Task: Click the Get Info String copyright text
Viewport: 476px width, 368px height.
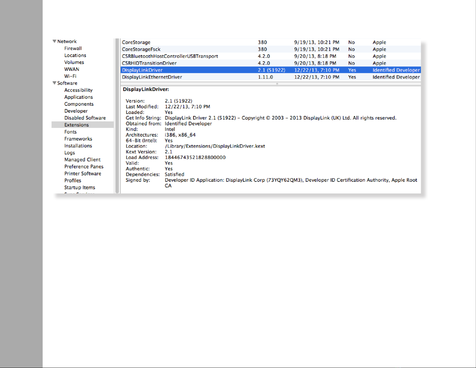Action: point(280,118)
